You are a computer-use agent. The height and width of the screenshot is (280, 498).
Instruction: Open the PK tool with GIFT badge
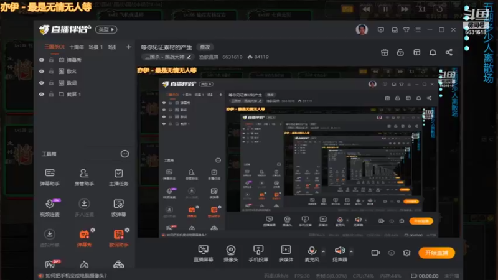[x=51, y=264]
